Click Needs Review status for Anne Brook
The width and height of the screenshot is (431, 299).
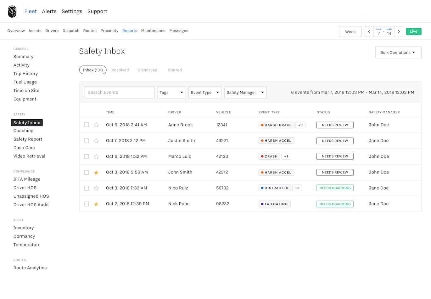click(335, 125)
